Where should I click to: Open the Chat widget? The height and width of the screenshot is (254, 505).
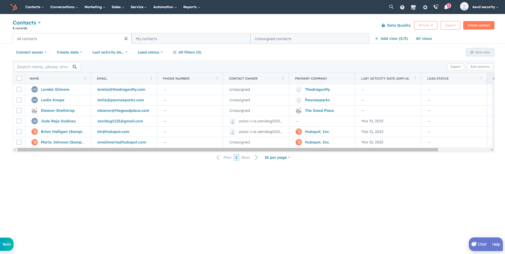tap(479, 244)
